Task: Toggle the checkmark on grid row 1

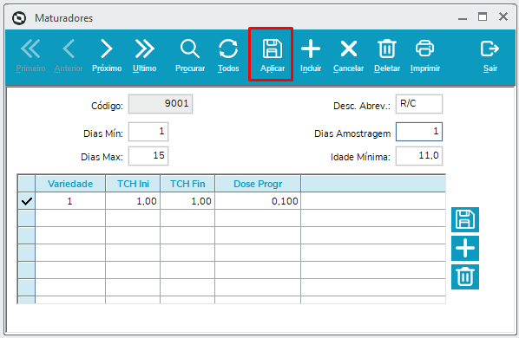Action: (27, 201)
